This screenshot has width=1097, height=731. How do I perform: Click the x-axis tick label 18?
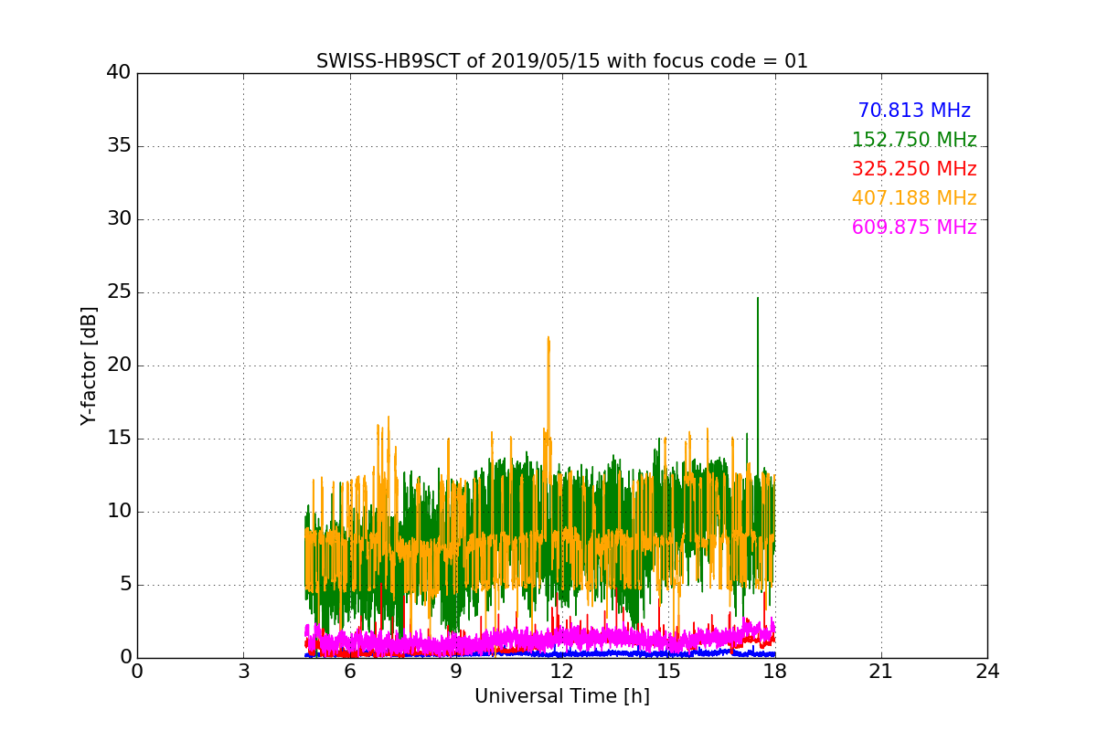(x=775, y=672)
